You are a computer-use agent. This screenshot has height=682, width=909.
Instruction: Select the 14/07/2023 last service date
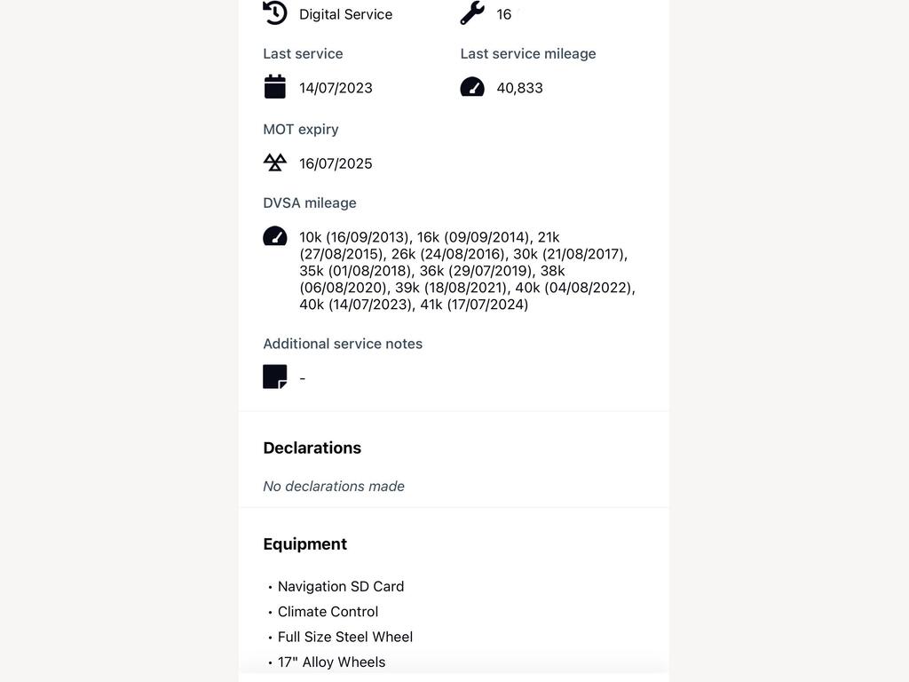pyautogui.click(x=336, y=88)
